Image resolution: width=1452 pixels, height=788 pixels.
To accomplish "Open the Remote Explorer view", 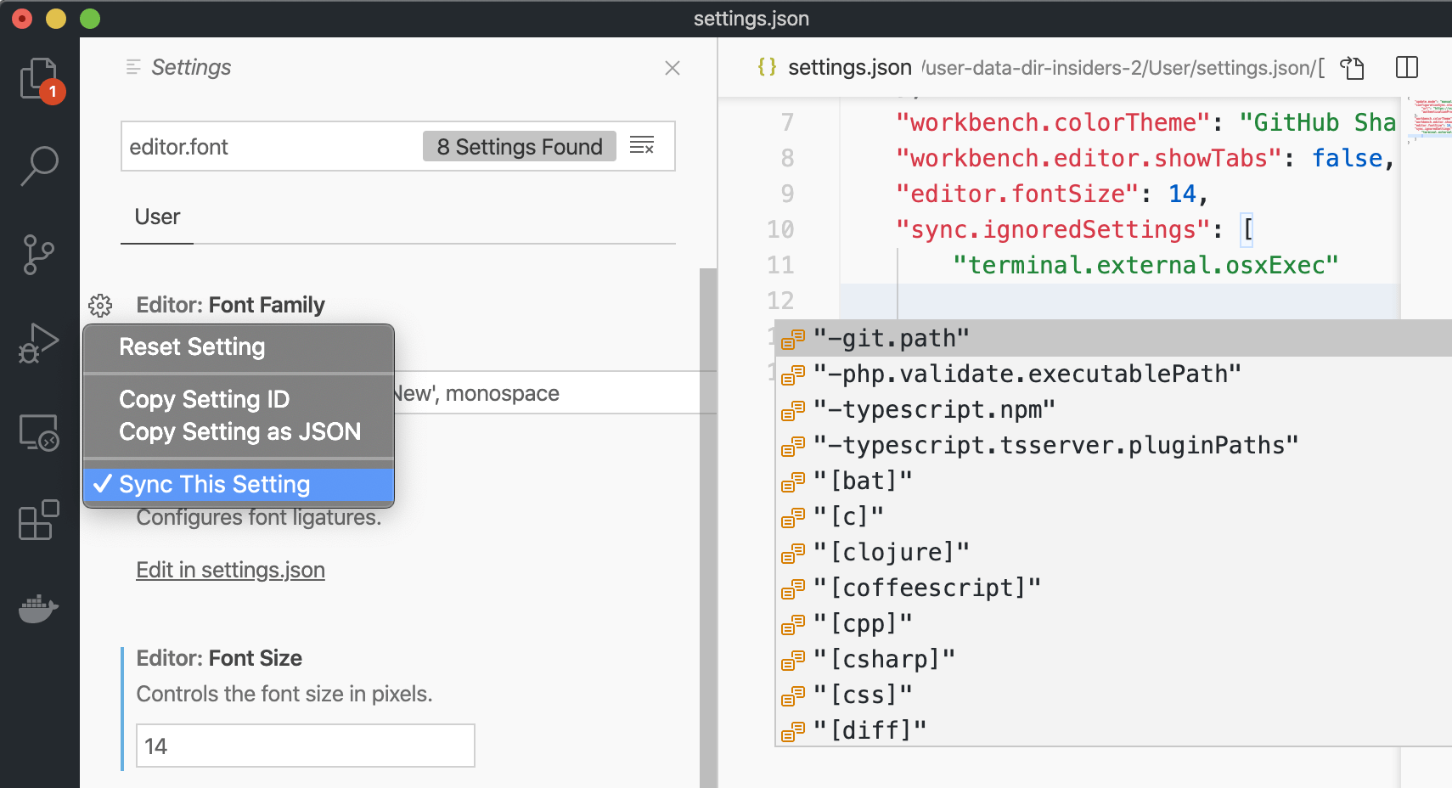I will pyautogui.click(x=39, y=432).
